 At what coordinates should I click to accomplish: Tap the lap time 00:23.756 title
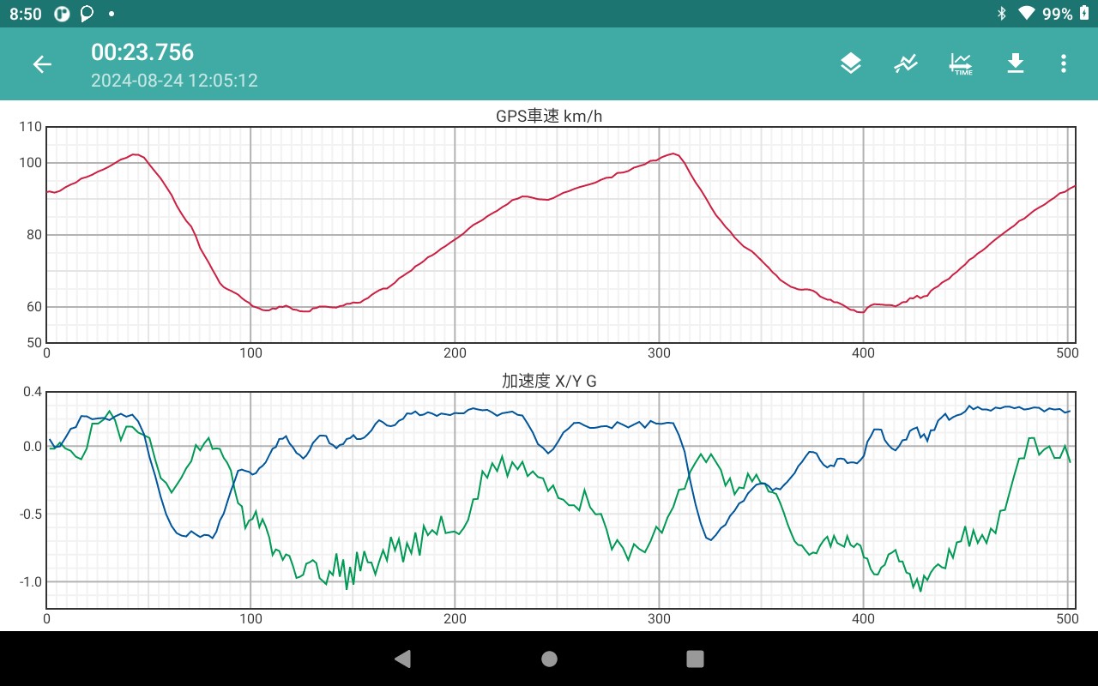click(142, 52)
